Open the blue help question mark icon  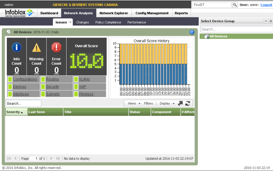point(192,32)
